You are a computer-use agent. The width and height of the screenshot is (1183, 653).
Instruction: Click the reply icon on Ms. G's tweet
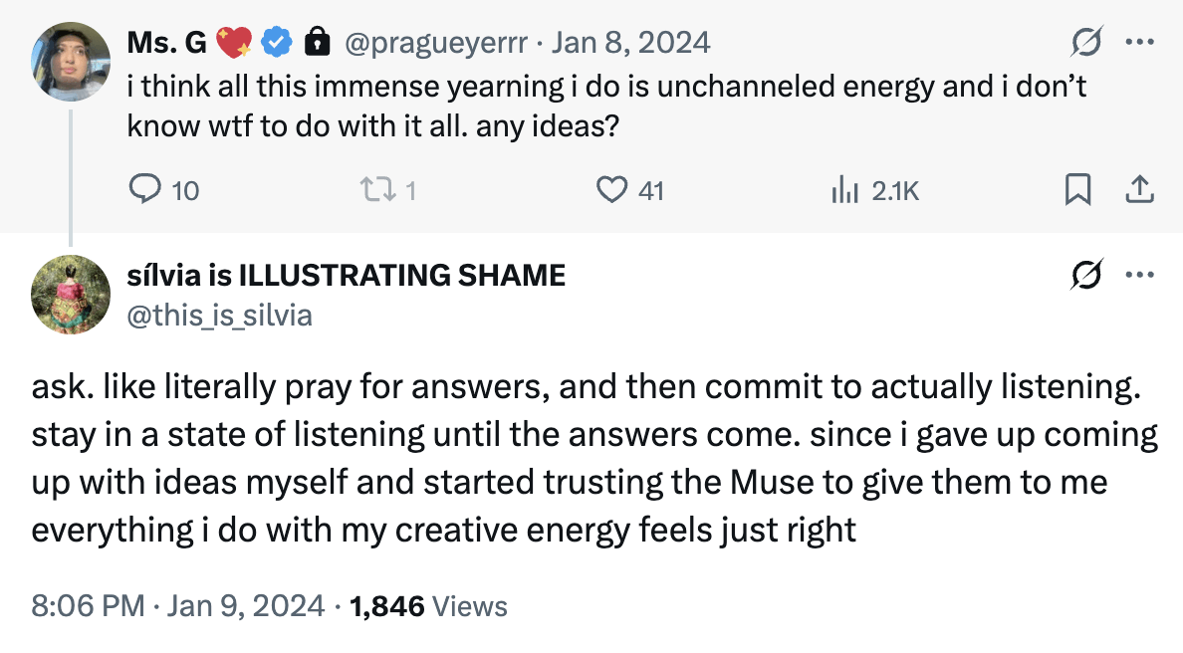(146, 189)
